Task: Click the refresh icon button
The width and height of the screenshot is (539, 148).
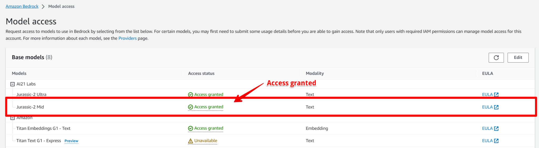Action: (x=496, y=58)
